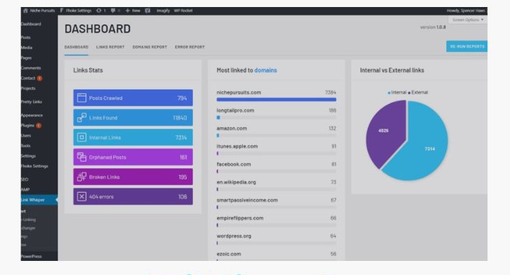The width and height of the screenshot is (510, 275).
Task: Click the facebook.com domain row
Action: [276, 167]
